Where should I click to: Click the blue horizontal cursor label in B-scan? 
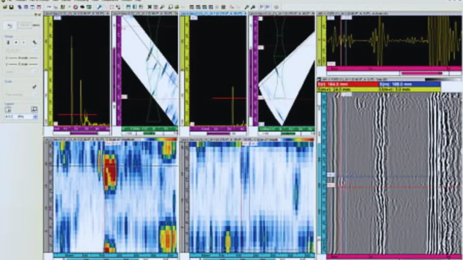pos(331,175)
